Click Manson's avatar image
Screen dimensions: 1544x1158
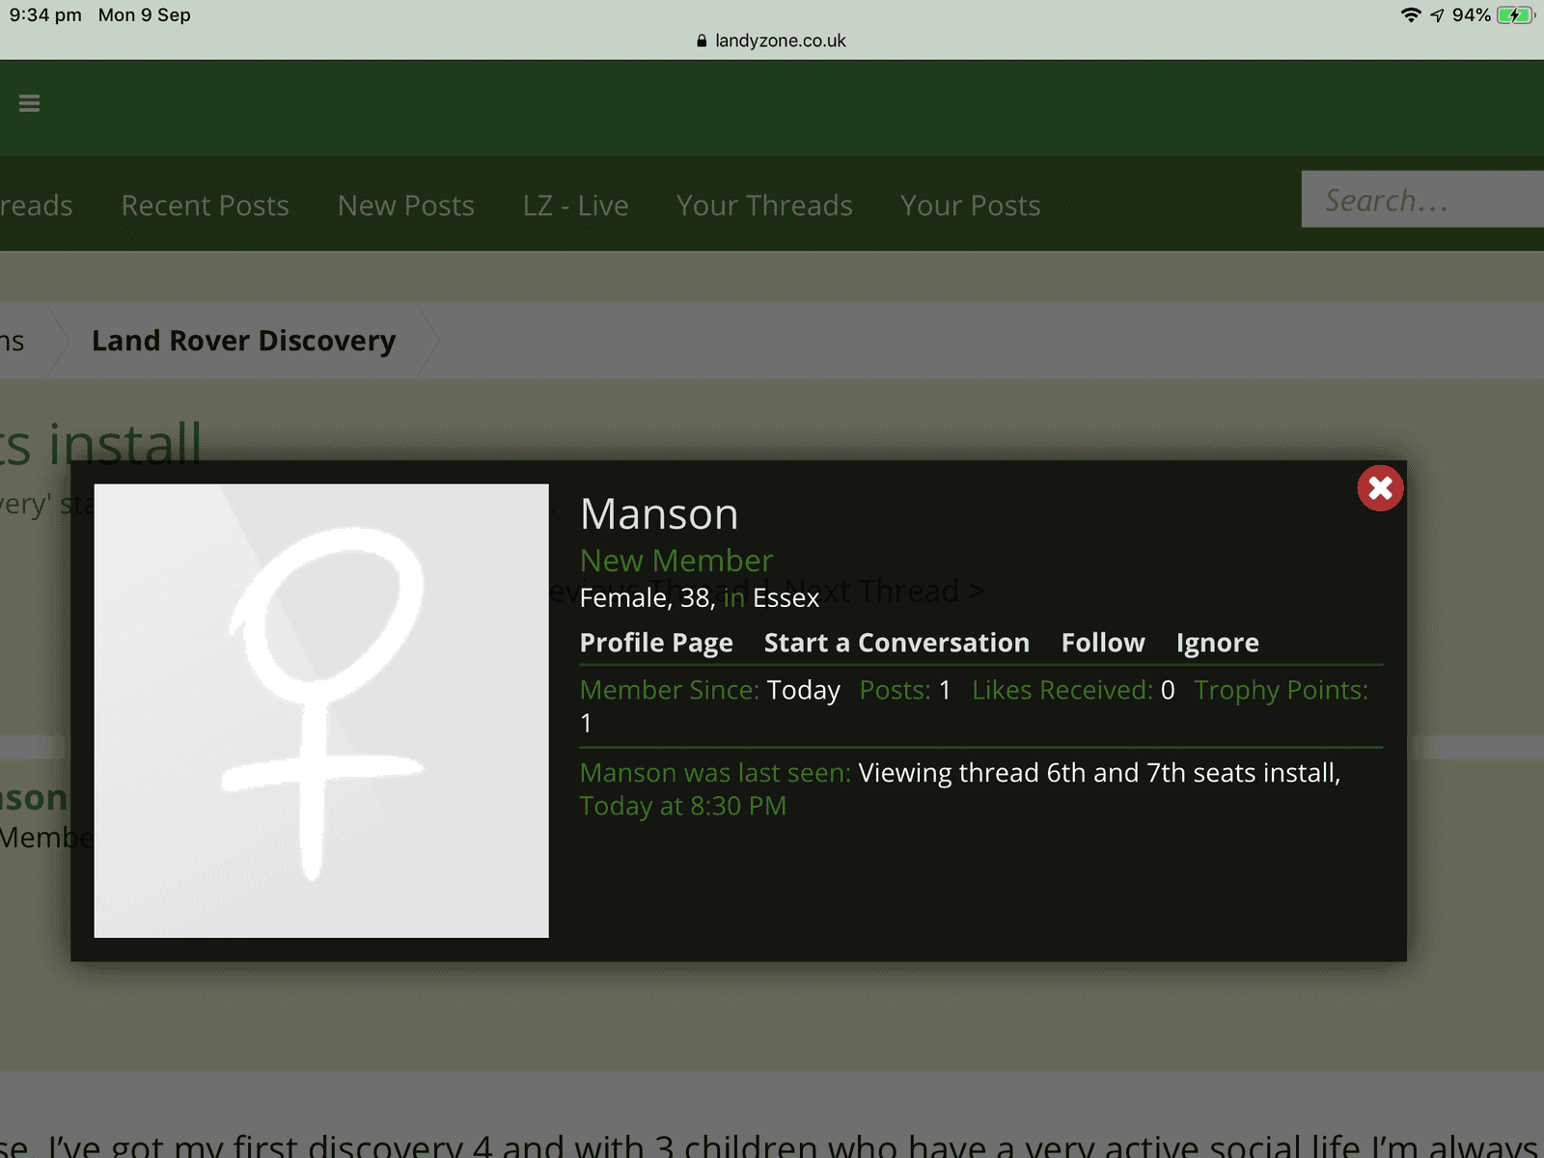(x=321, y=711)
